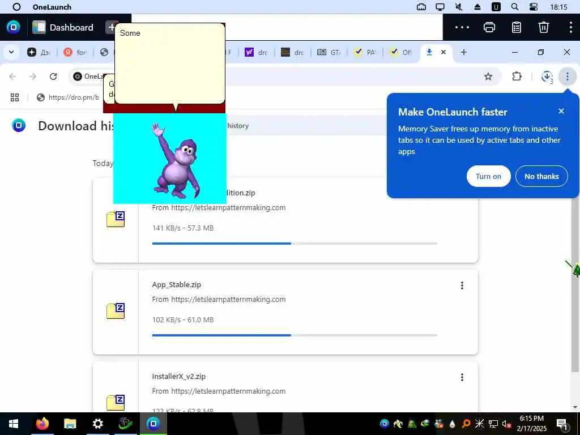Open Settings gear from the taskbar
Viewport: 580px width, 435px height.
tap(97, 424)
